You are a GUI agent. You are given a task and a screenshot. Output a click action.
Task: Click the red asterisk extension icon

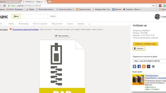coord(160,6)
